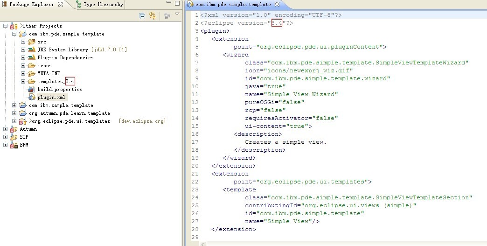The width and height of the screenshot is (487, 246).
Task: Click the Type Hierarchy tab icon
Action: (x=78, y=4)
